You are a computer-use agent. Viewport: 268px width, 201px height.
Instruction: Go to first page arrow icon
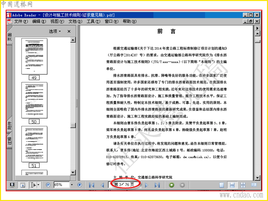[x=91, y=185]
